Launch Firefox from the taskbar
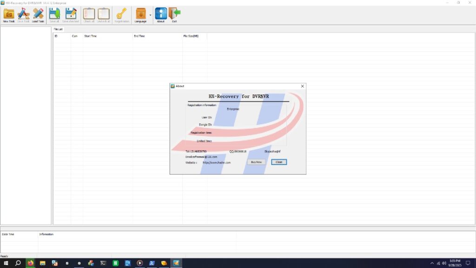This screenshot has width=476, height=268. click(30, 263)
